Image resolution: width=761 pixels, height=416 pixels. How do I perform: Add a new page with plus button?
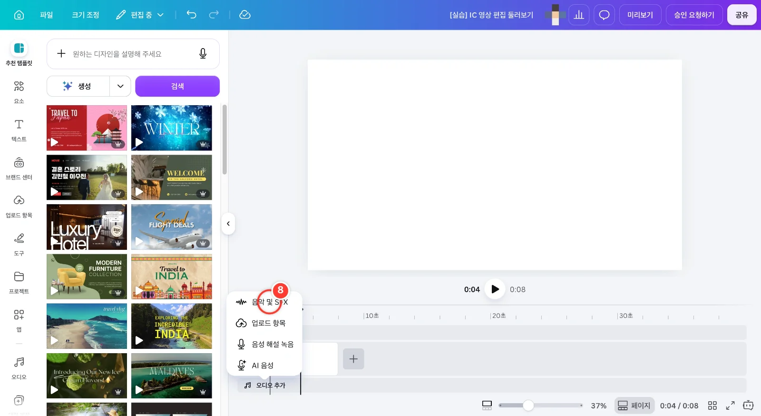click(x=353, y=359)
